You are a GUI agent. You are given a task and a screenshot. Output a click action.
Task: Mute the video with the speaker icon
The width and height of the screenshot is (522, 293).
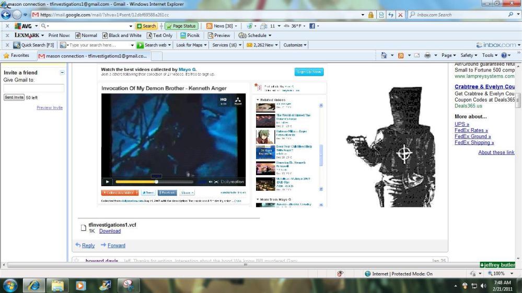pyautogui.click(x=211, y=182)
